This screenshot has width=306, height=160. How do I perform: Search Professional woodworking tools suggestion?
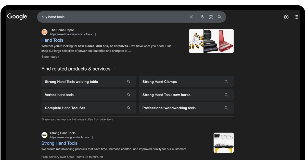click(x=186, y=108)
